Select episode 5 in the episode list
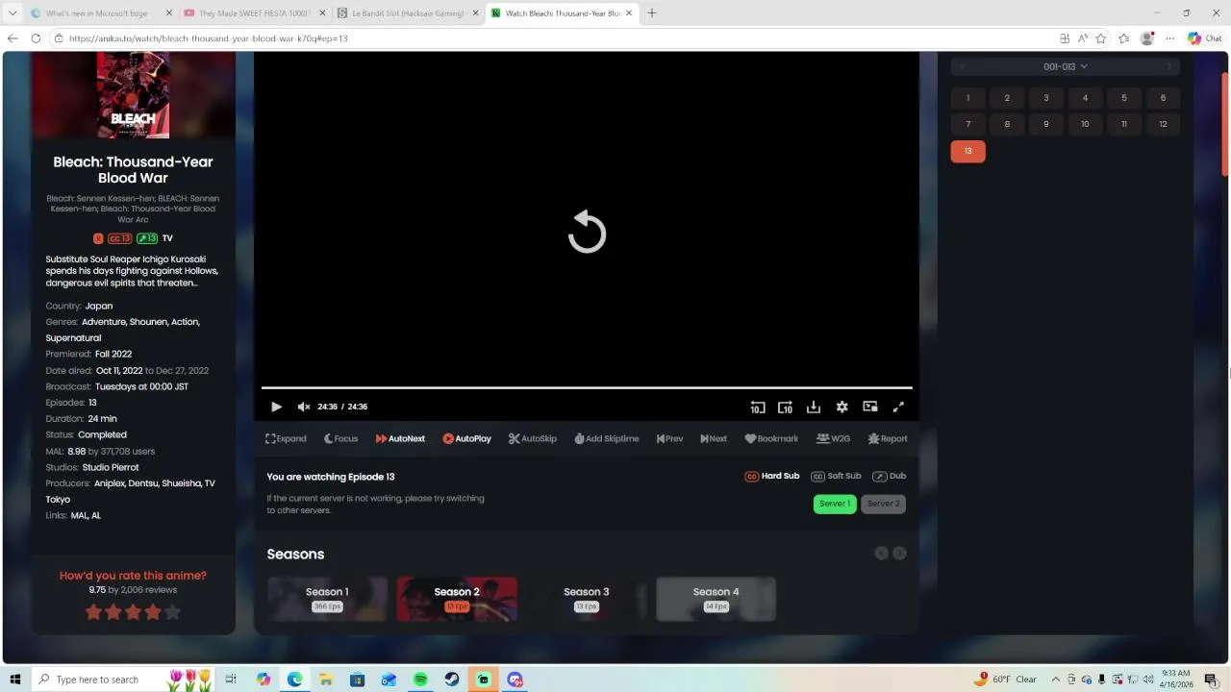Image resolution: width=1231 pixels, height=692 pixels. (x=1123, y=98)
